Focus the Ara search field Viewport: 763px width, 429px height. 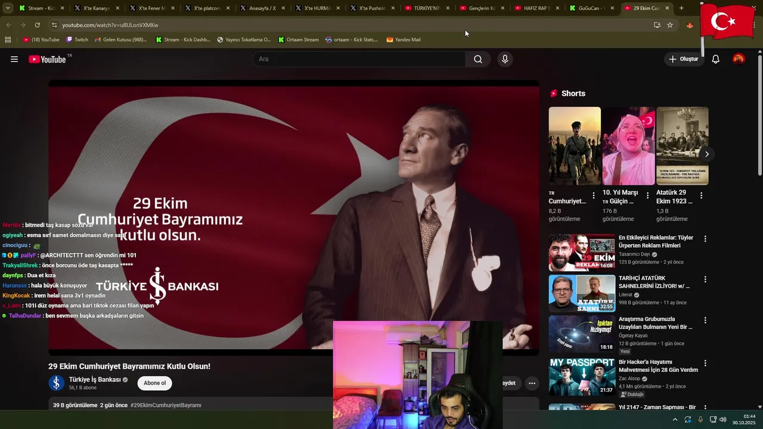tap(359, 59)
